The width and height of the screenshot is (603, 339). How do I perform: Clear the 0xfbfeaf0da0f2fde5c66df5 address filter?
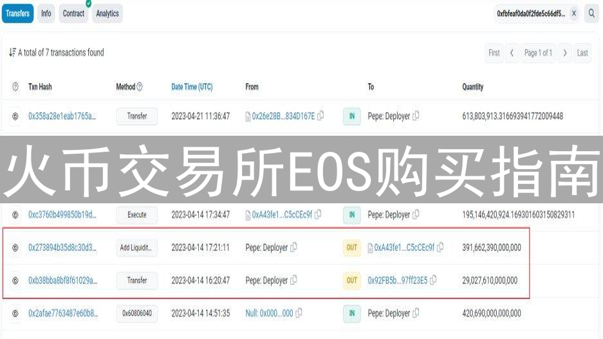[574, 14]
